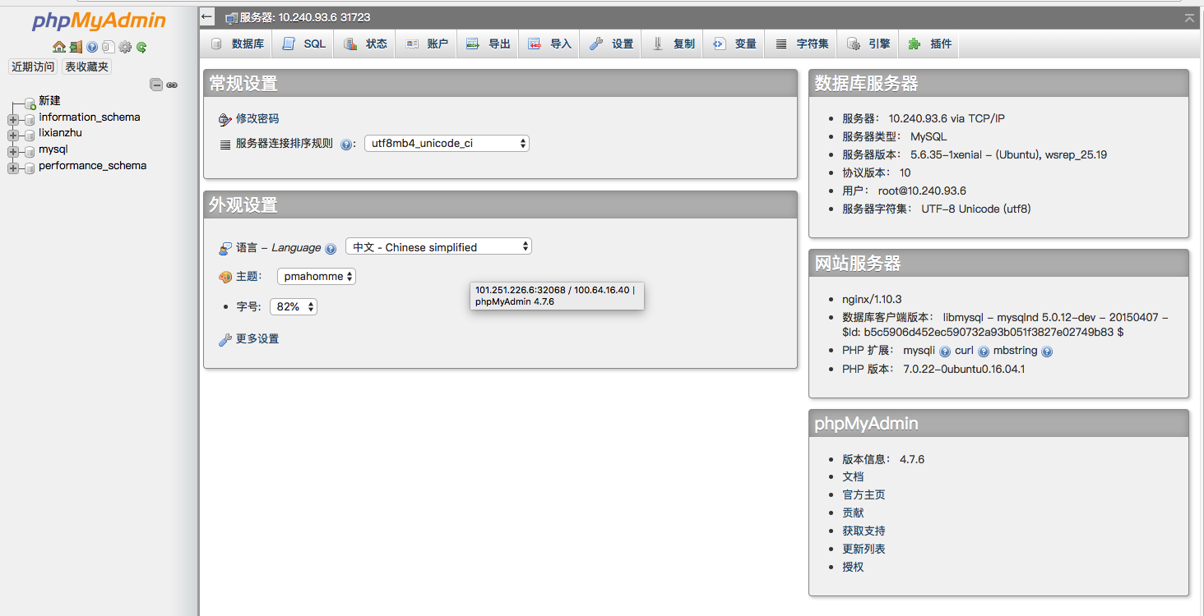The image size is (1204, 616).
Task: Open the 复制 tab
Action: tap(672, 44)
